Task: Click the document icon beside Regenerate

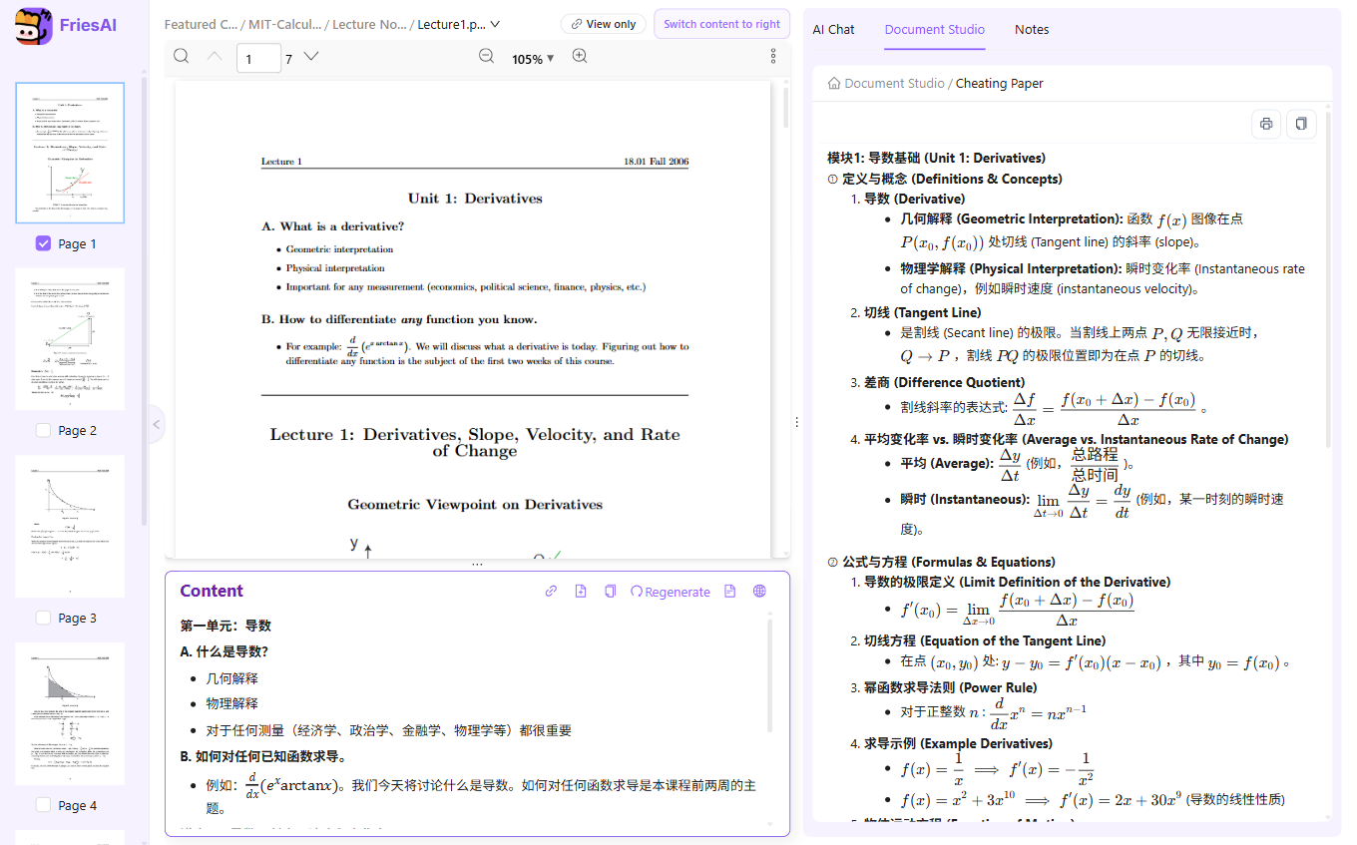Action: tap(729, 592)
